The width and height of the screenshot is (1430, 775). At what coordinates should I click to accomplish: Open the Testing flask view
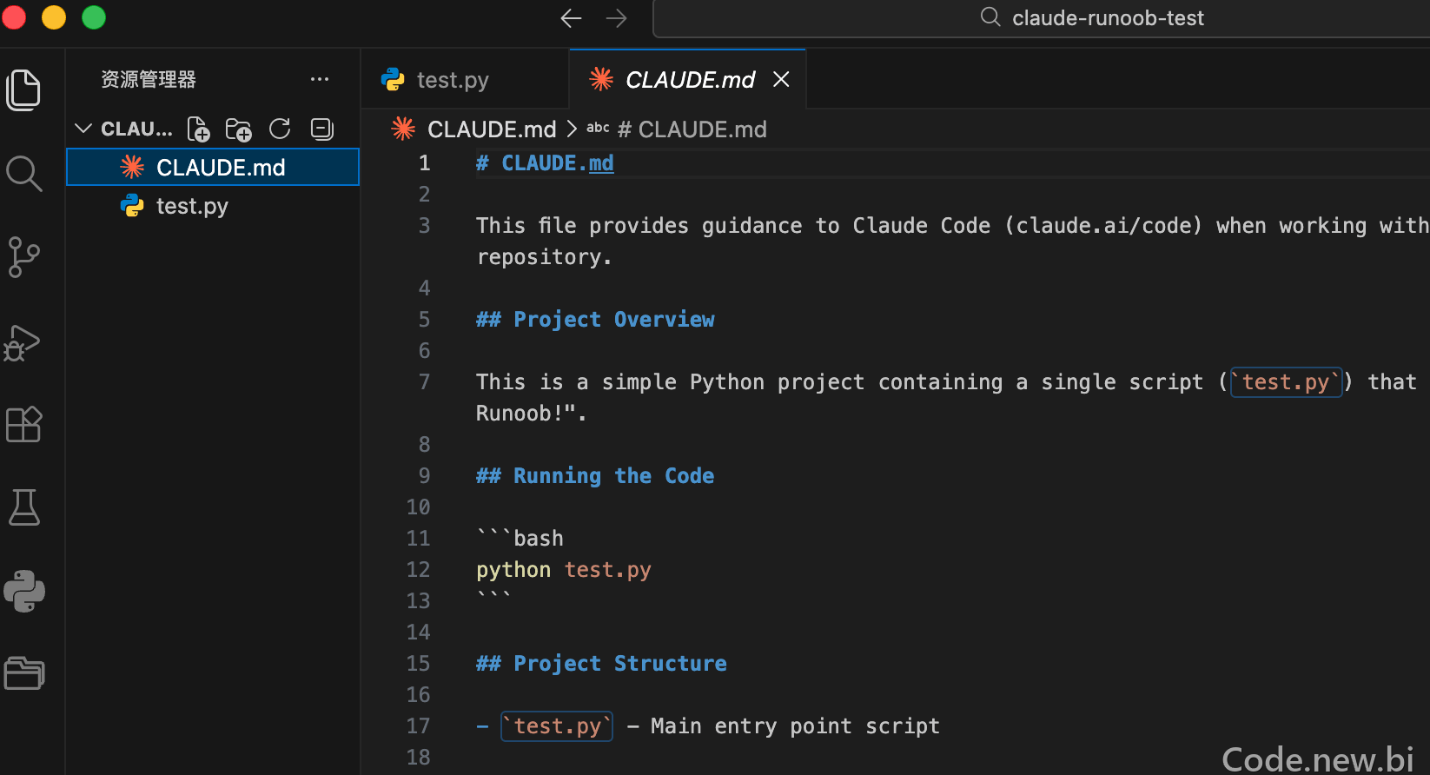click(x=23, y=507)
